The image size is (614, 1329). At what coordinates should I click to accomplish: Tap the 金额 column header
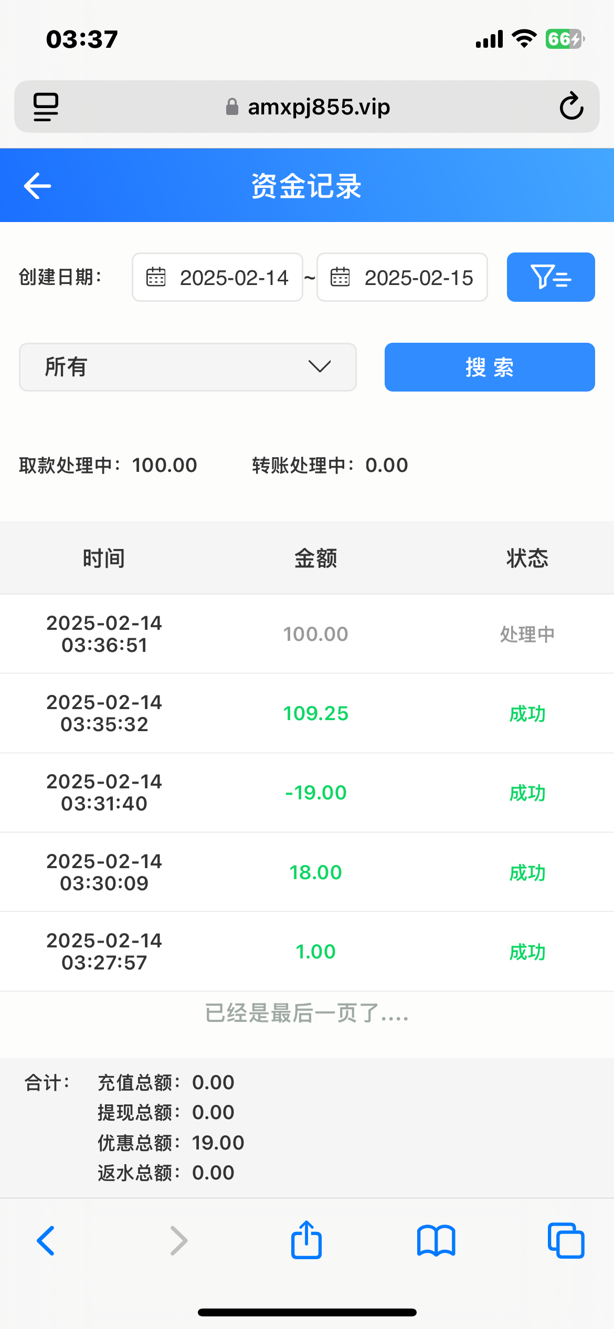315,558
